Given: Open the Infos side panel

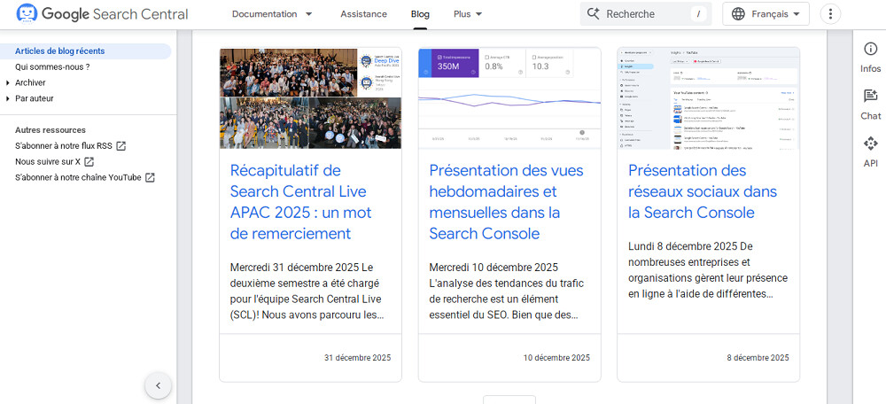Looking at the screenshot, I should click(x=870, y=58).
